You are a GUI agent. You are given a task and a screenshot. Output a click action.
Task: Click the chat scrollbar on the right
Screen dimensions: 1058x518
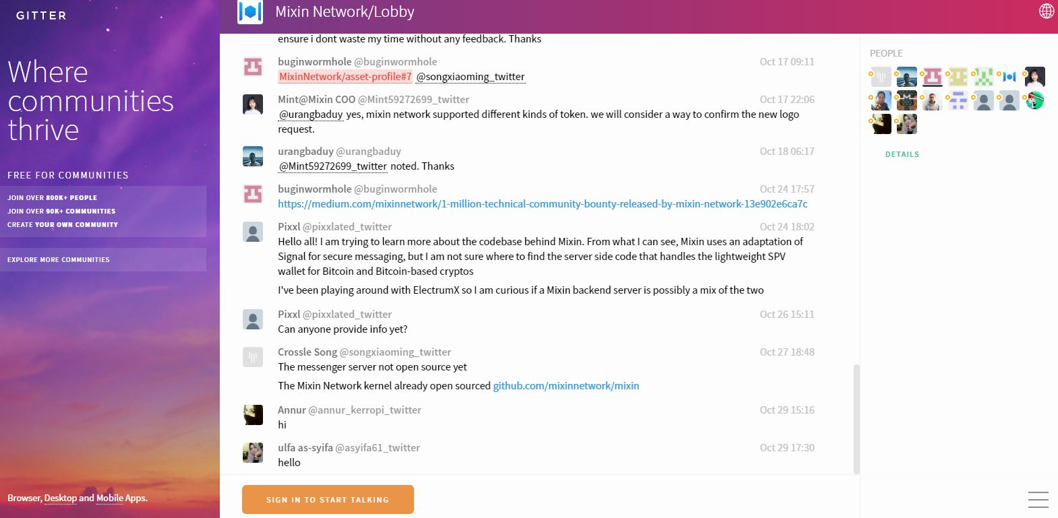(856, 419)
